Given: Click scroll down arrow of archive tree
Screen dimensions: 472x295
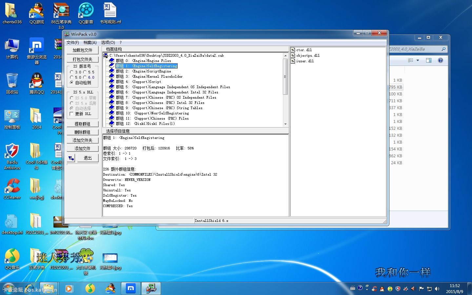Looking at the screenshot, I should point(285,124).
